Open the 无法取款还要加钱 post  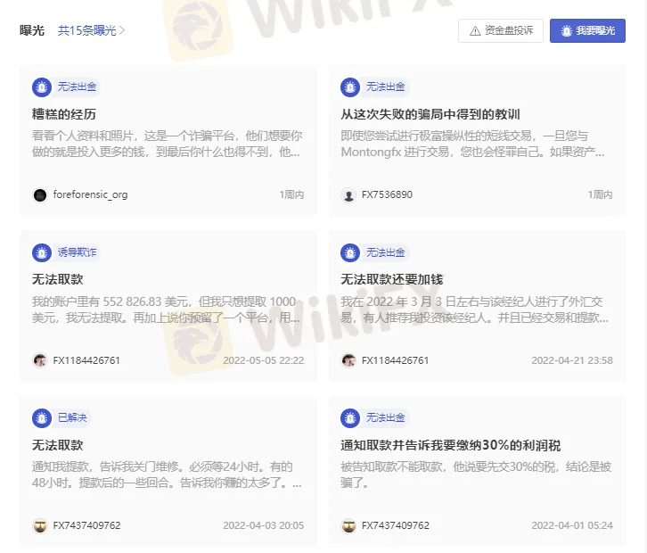coord(391,279)
